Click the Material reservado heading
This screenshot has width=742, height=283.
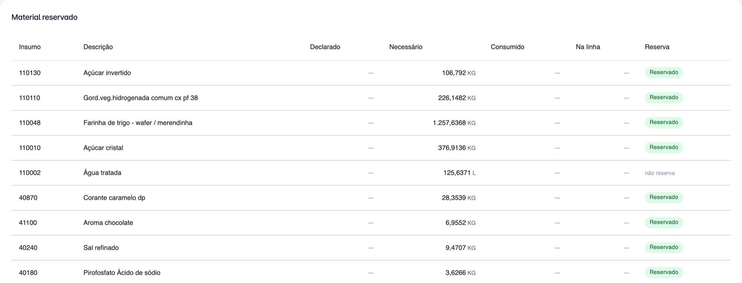click(45, 17)
